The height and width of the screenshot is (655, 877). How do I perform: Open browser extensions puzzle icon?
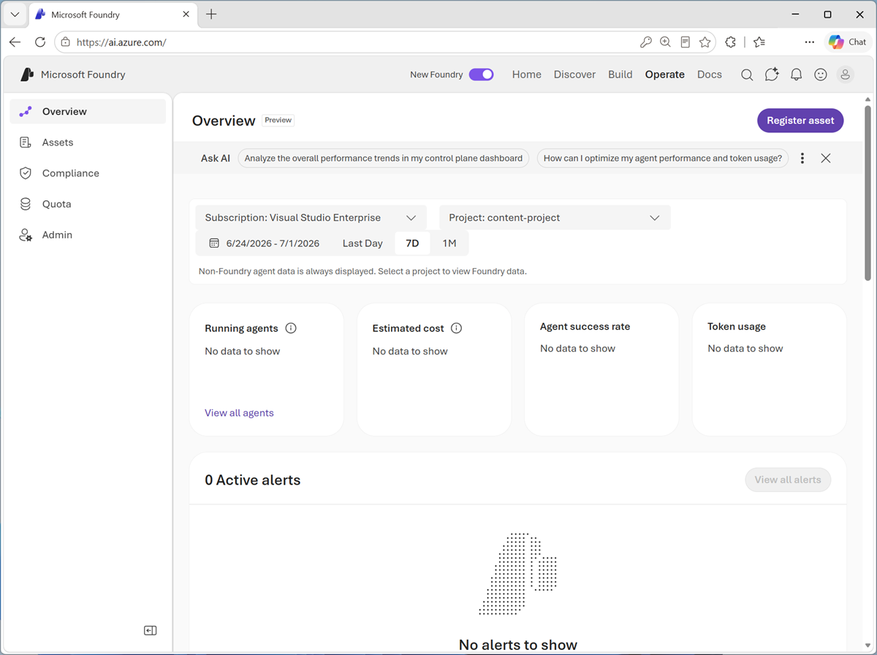730,42
